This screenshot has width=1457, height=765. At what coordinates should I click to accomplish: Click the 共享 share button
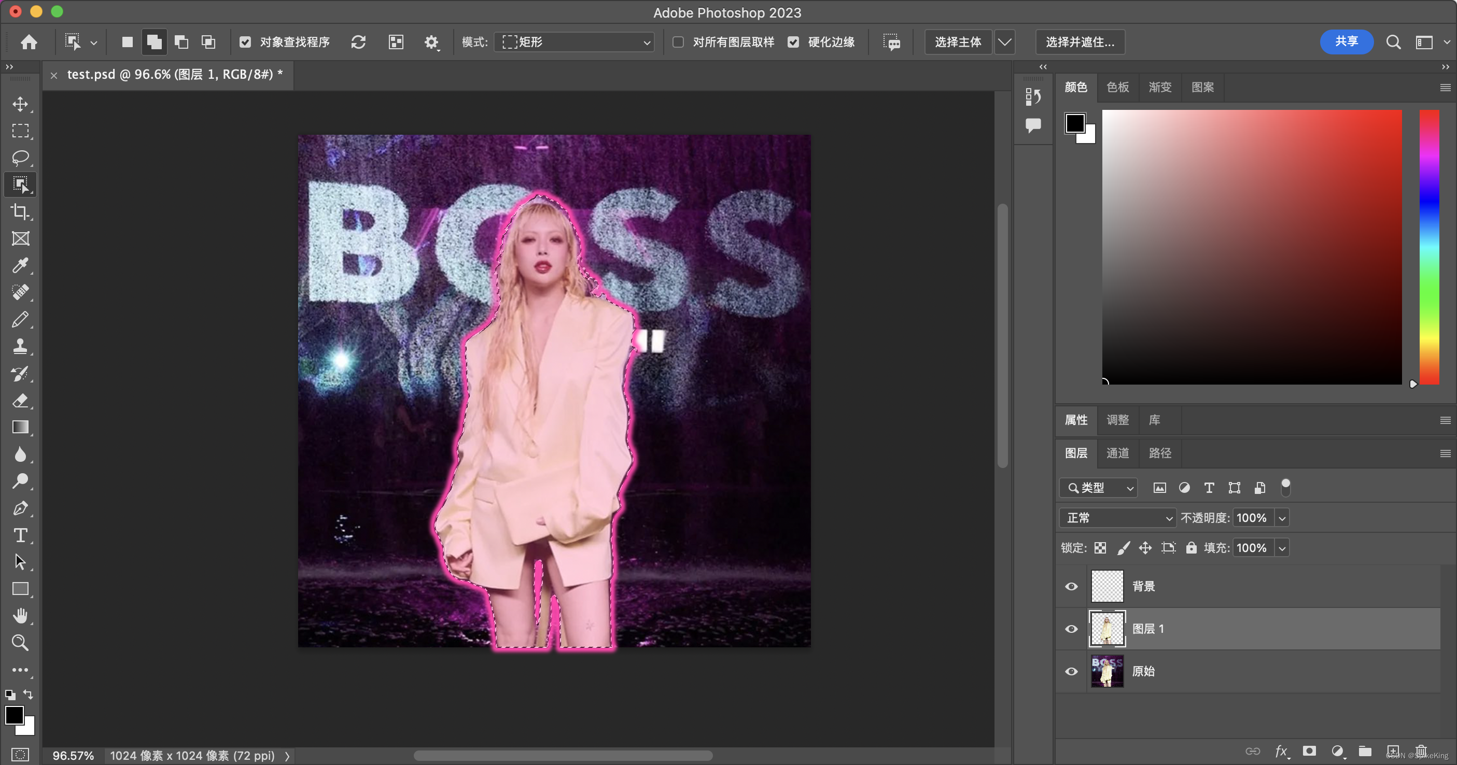pyautogui.click(x=1346, y=42)
